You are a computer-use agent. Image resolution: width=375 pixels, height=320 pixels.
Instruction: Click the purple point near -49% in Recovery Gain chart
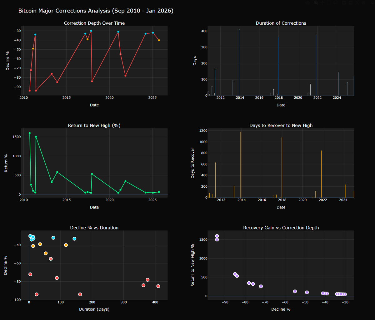click(307, 293)
